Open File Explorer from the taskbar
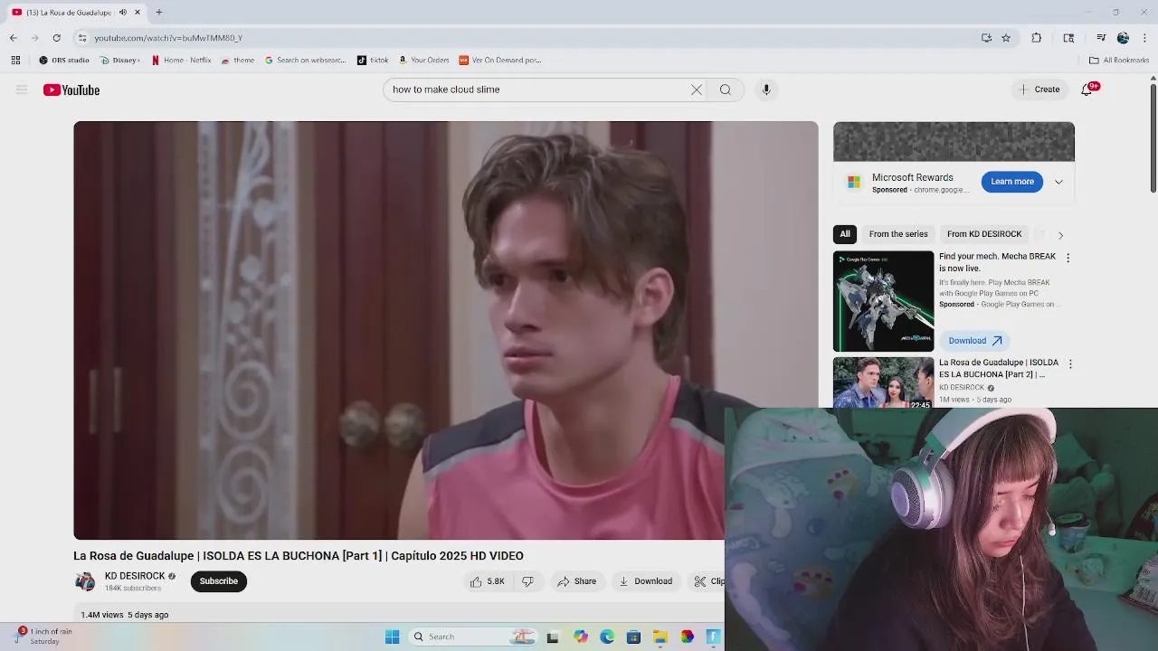This screenshot has height=651, width=1158. [660, 637]
